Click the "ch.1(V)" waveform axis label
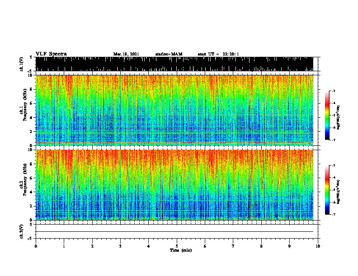The width and height of the screenshot is (358, 276). (22, 64)
